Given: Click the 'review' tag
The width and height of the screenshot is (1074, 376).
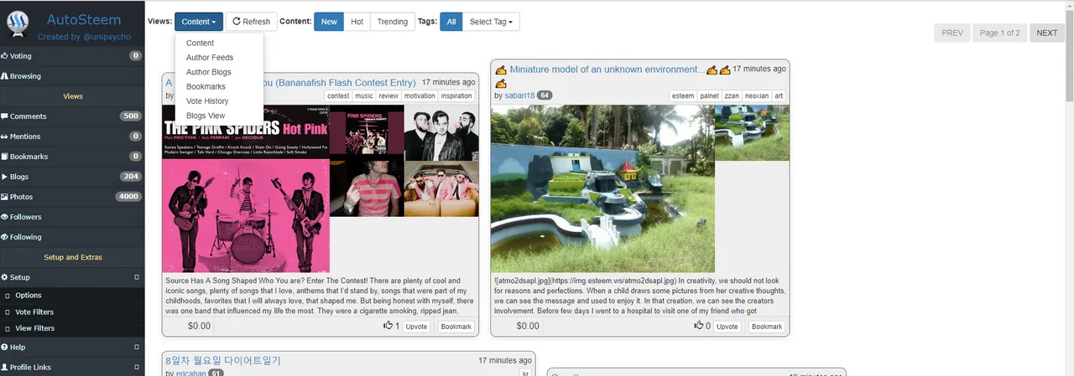Looking at the screenshot, I should [x=388, y=95].
